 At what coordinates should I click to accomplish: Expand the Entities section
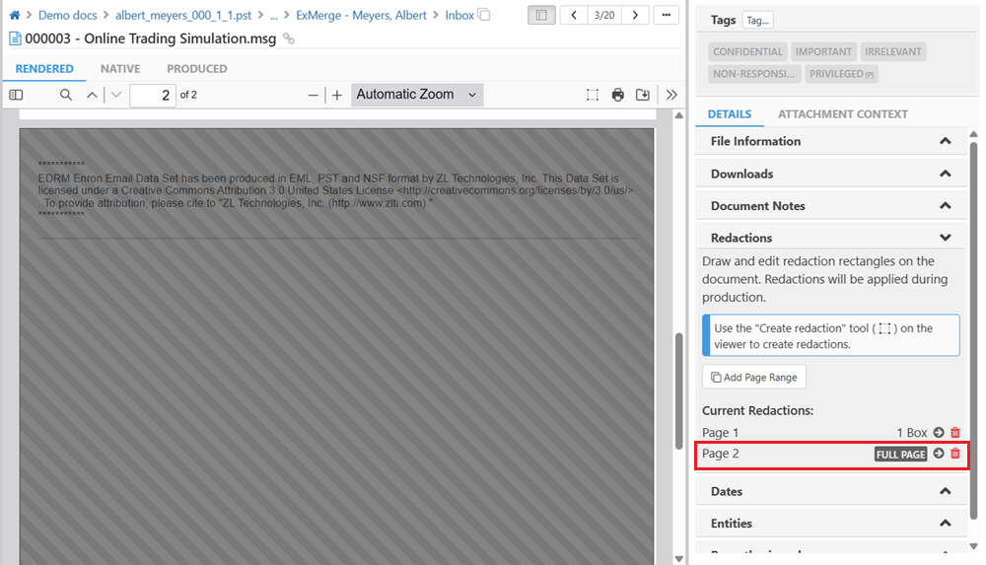[x=830, y=524]
